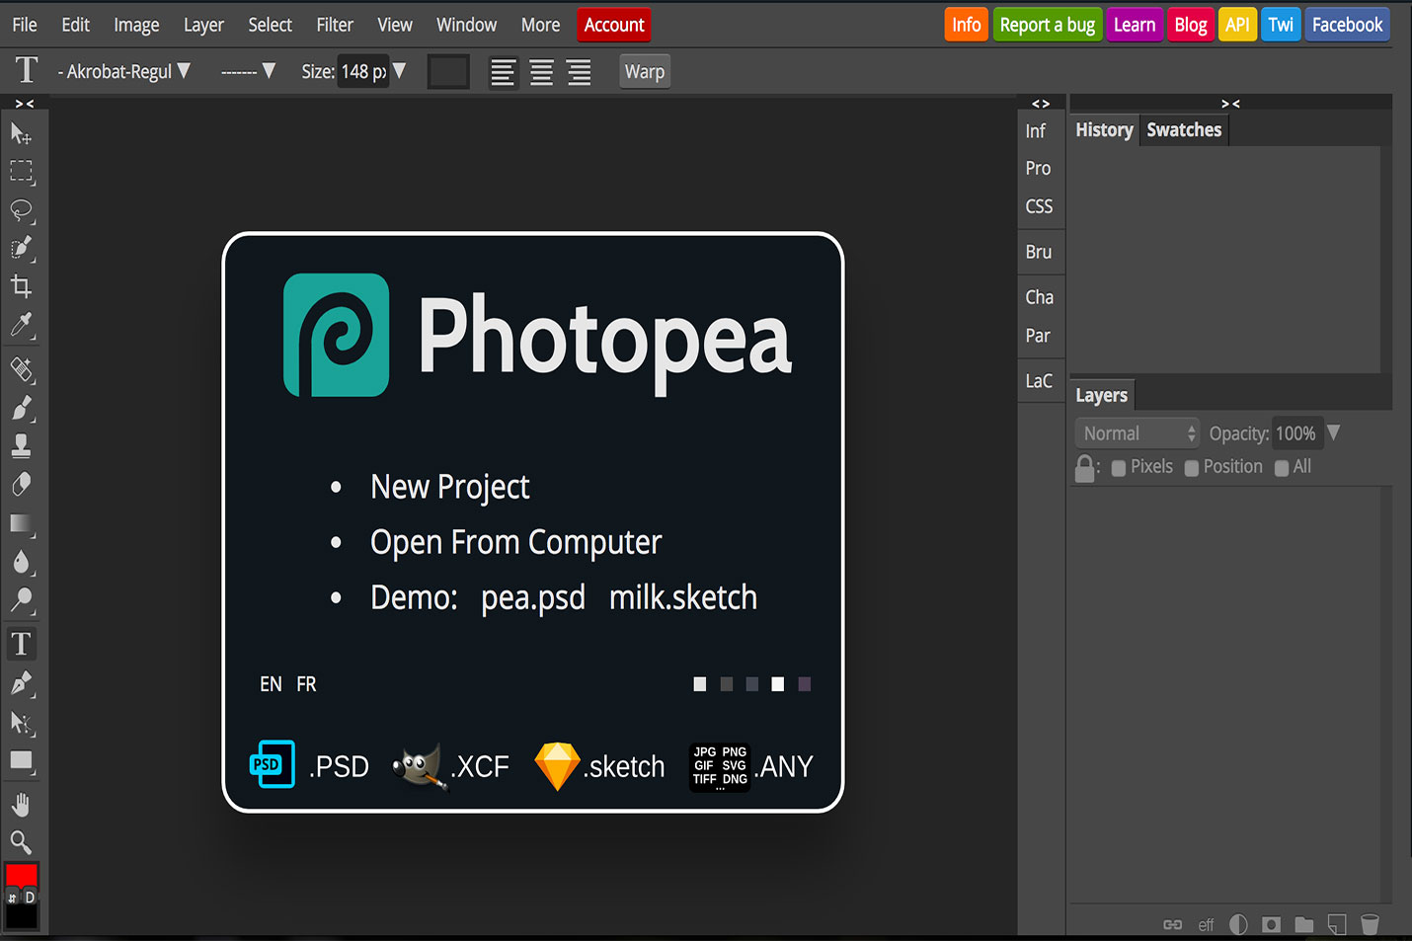Select the Dodge tool
The height and width of the screenshot is (941, 1412).
pos(21,600)
